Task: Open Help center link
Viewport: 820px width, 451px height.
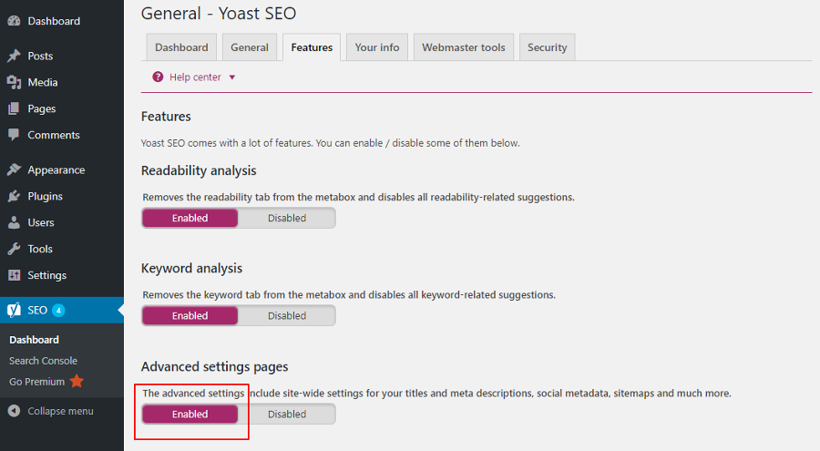Action: (195, 77)
